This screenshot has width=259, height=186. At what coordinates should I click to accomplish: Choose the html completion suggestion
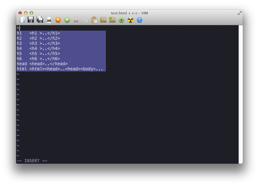pyautogui.click(x=61, y=69)
